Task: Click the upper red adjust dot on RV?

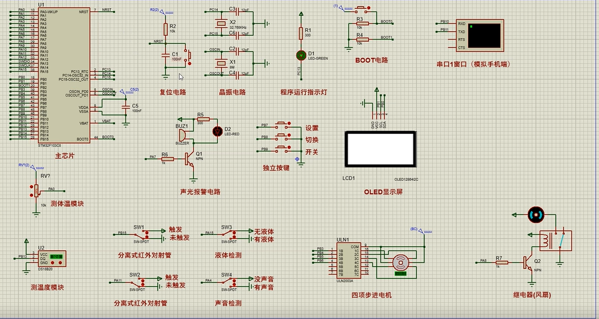Action: pyautogui.click(x=31, y=187)
